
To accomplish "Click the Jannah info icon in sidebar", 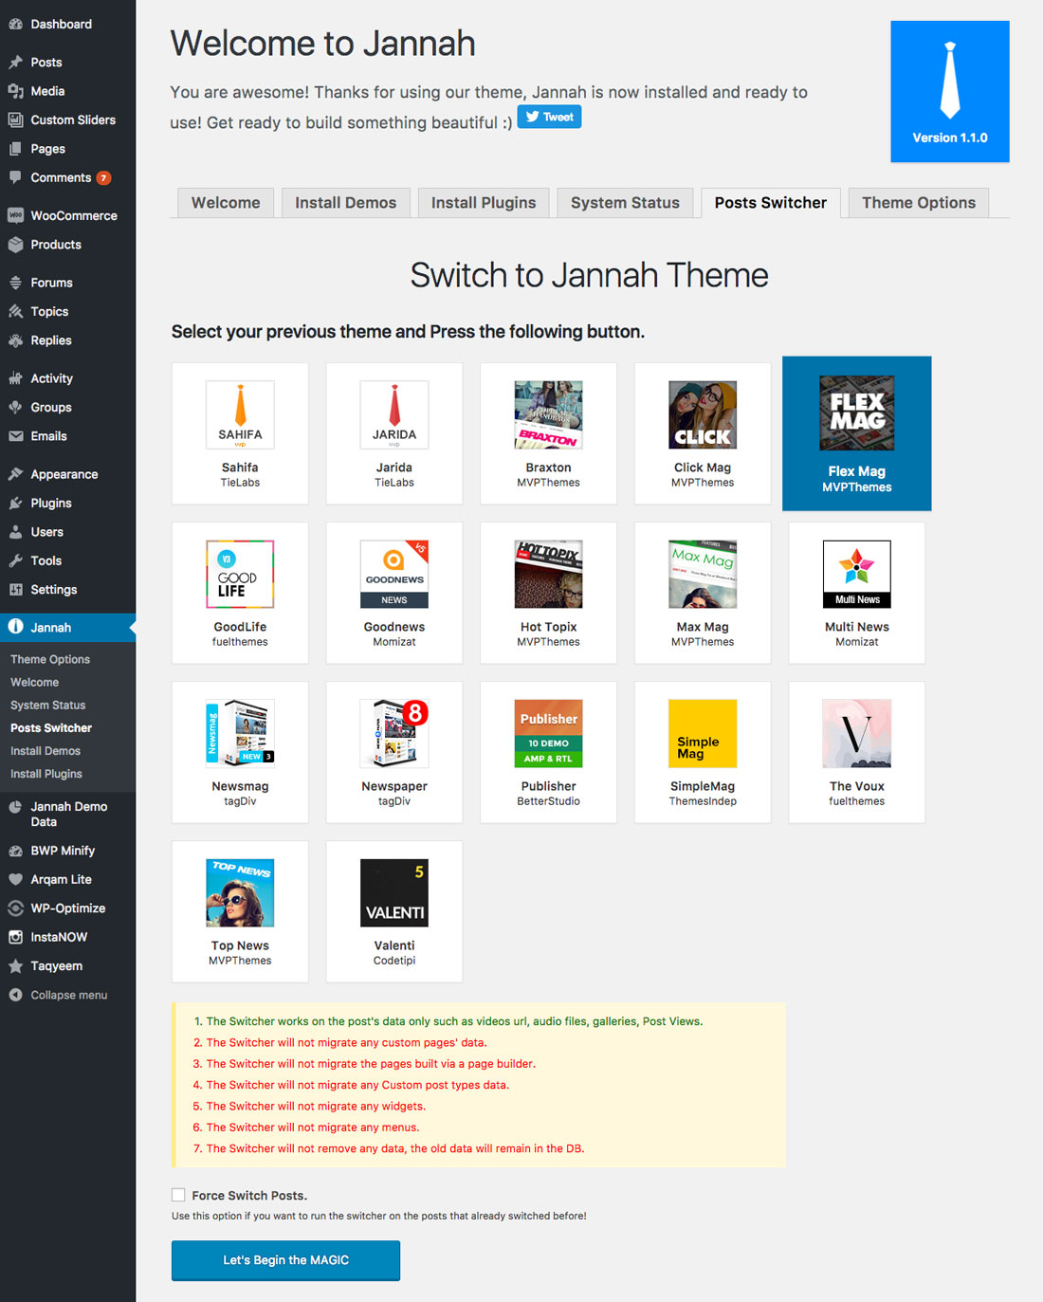I will [x=15, y=627].
